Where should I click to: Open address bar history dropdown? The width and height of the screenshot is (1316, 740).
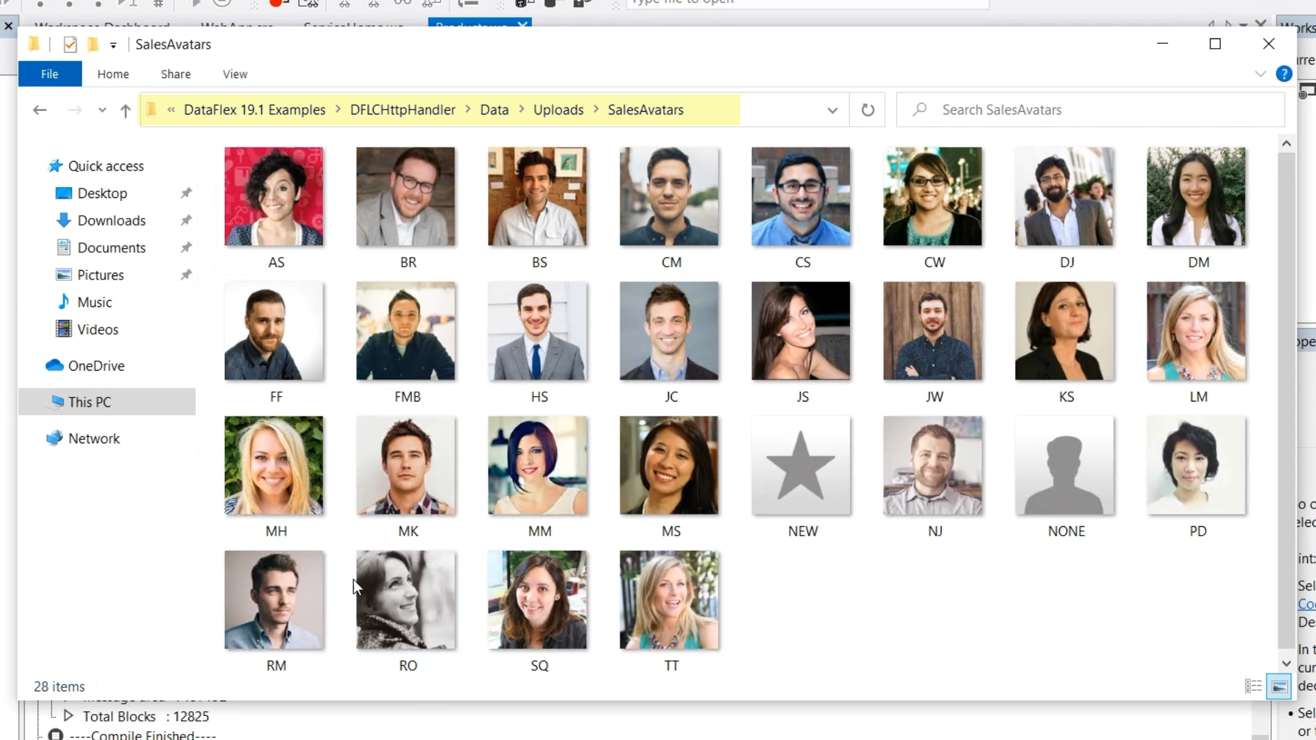(x=832, y=110)
